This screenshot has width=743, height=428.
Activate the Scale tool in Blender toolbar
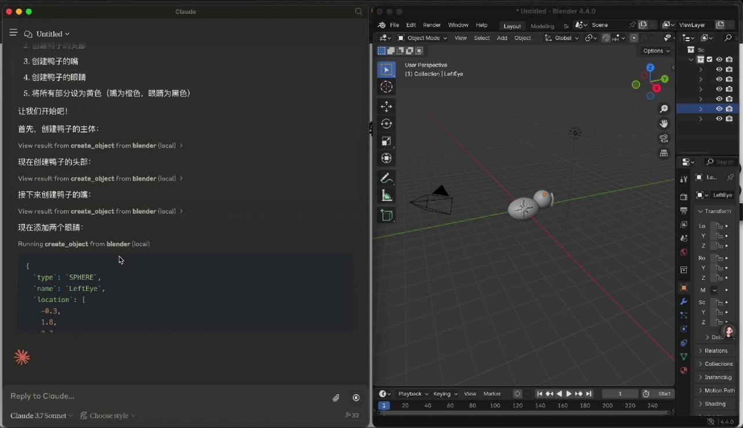tap(386, 141)
